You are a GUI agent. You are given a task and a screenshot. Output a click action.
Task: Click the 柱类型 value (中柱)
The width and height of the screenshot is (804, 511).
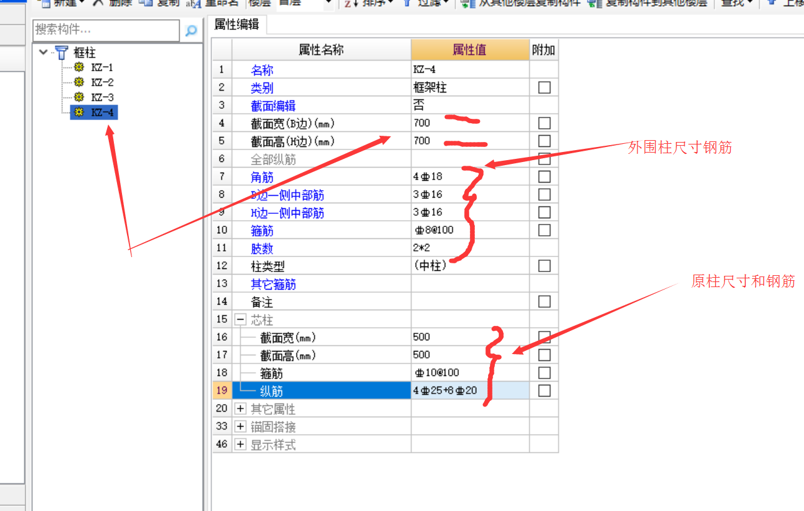point(470,266)
